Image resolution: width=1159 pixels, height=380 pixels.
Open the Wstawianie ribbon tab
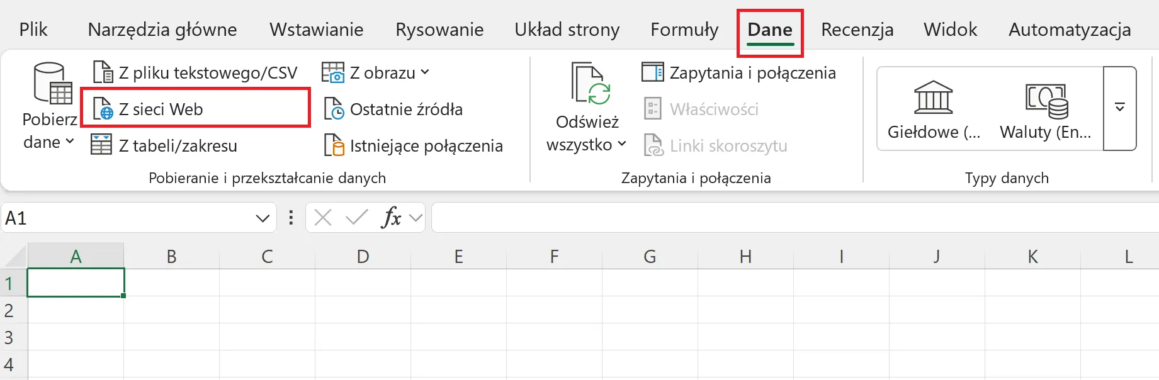pos(316,30)
